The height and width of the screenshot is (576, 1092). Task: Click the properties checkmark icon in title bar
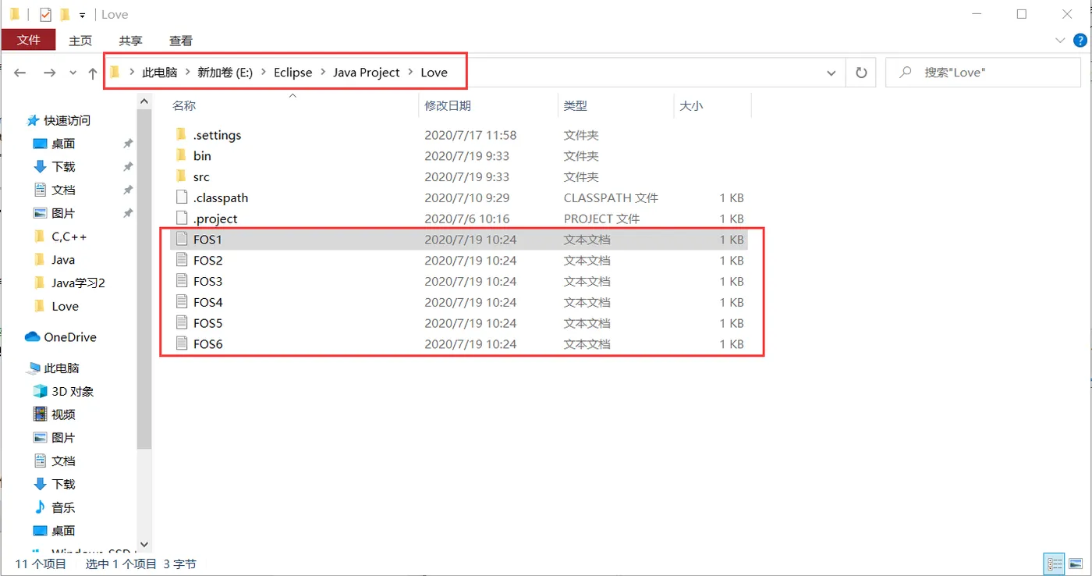click(x=45, y=14)
